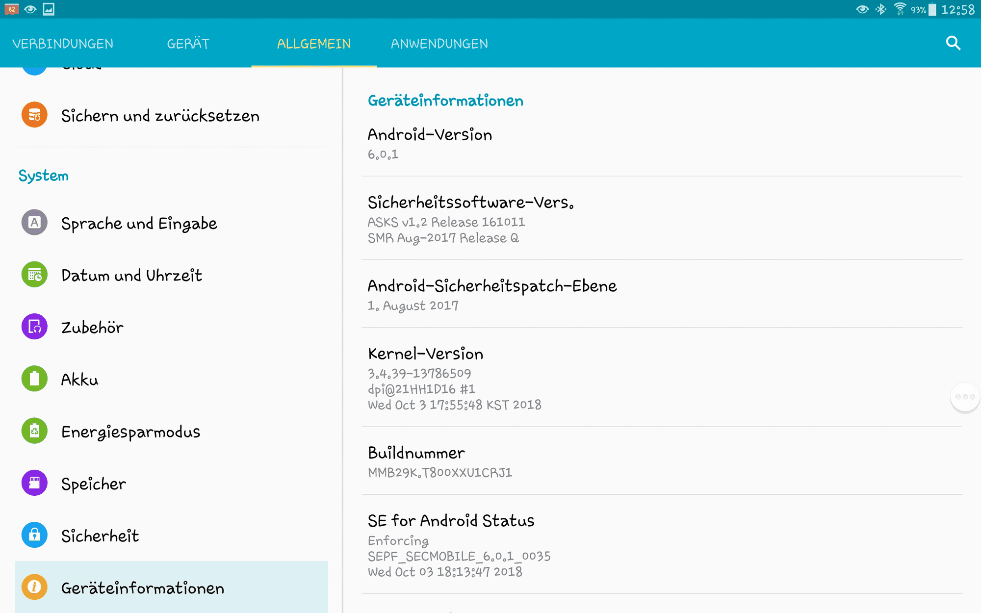
Task: Tap the Sichern und zurücksetzen orange icon
Action: pyautogui.click(x=34, y=115)
